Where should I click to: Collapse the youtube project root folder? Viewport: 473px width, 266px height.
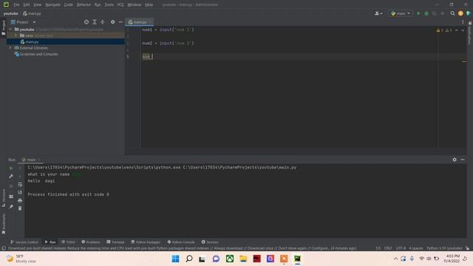(x=10, y=30)
